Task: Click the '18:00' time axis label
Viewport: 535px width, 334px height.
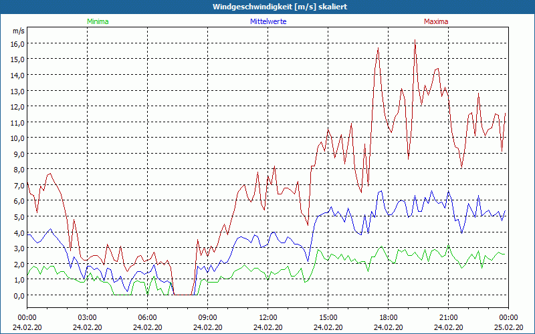Action: click(389, 318)
